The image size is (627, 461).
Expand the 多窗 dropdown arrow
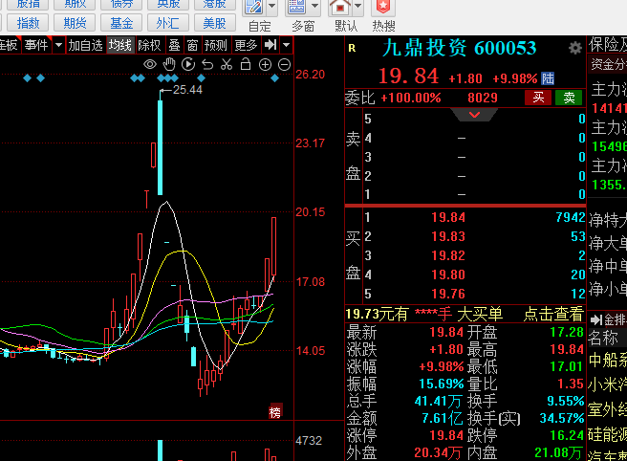pos(315,6)
